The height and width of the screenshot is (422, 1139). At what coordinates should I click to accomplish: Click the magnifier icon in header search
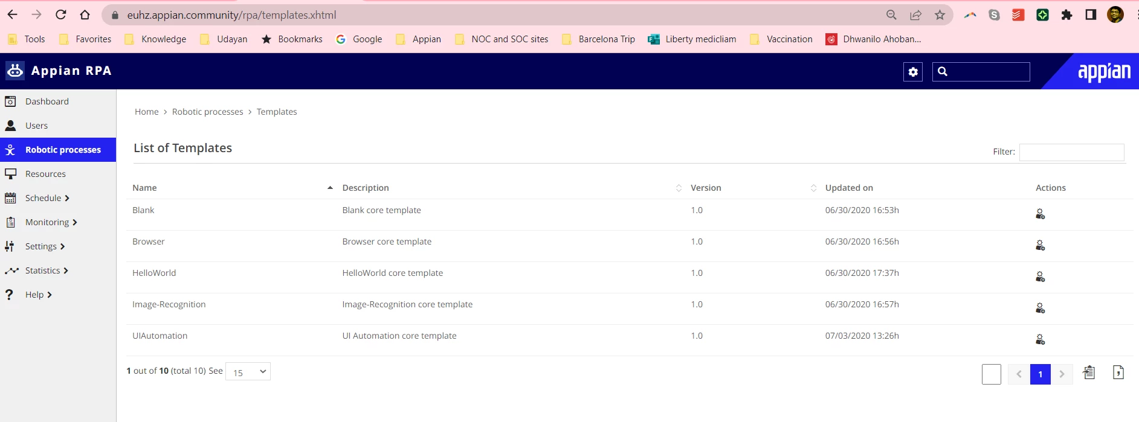click(943, 71)
